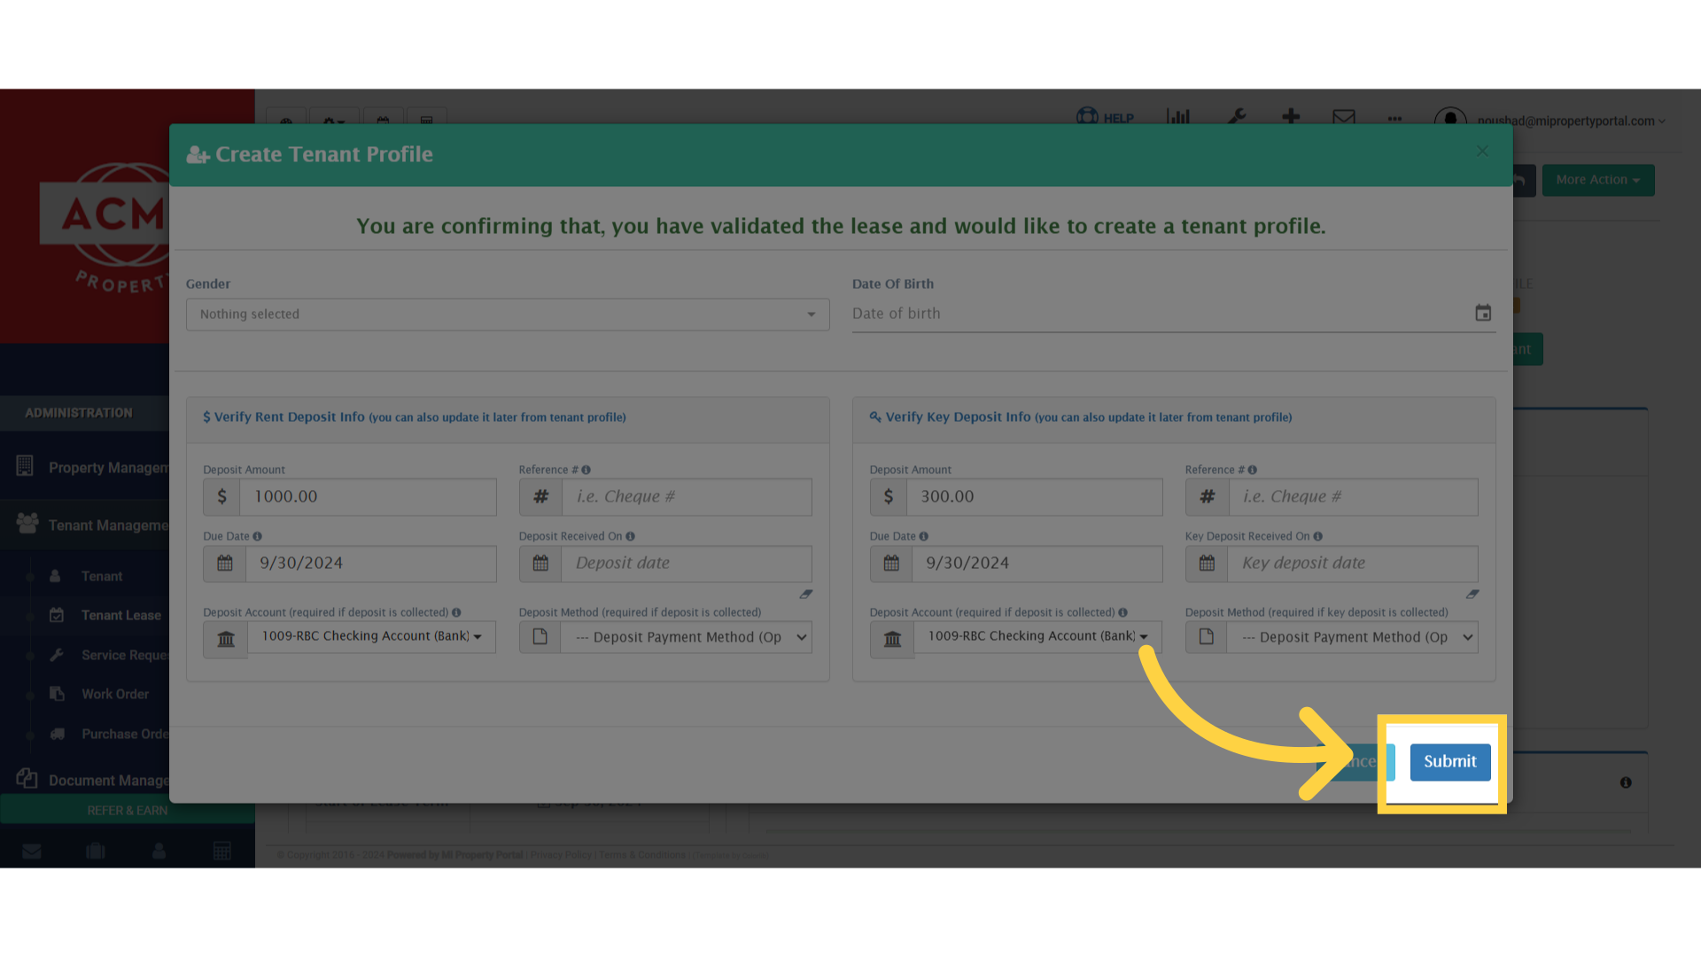The height and width of the screenshot is (957, 1701).
Task: Click the person icon at sidebar bottom
Action: click(159, 852)
